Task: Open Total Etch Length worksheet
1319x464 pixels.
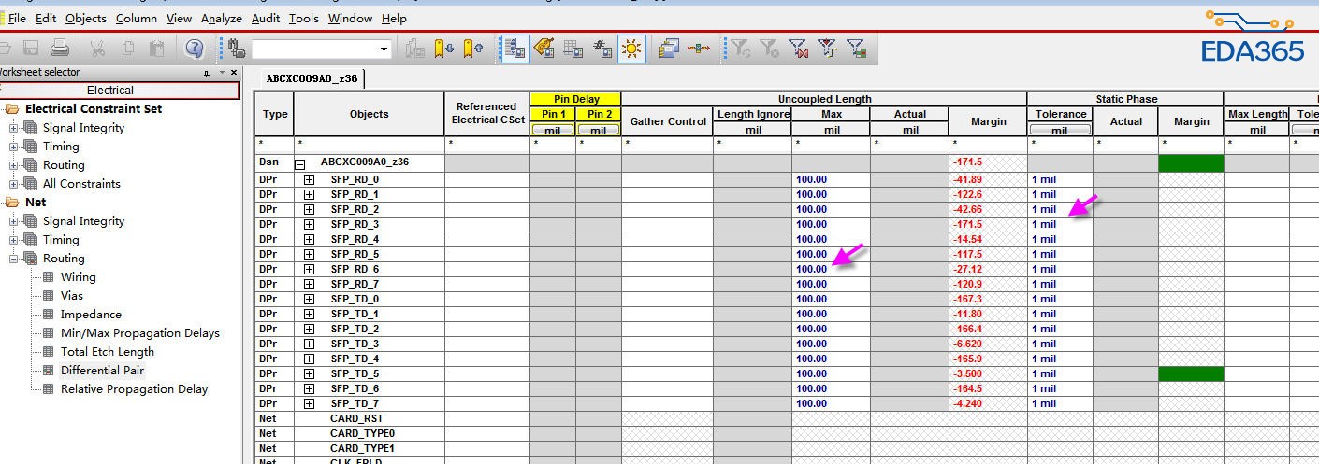Action: pyautogui.click(x=107, y=352)
